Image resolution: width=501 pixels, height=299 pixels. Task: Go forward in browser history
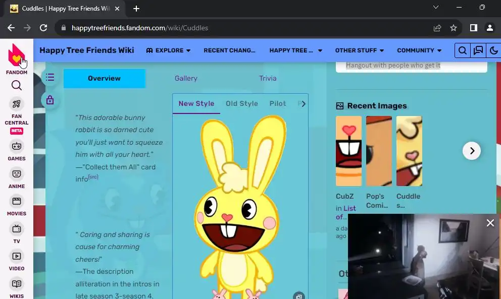27,28
